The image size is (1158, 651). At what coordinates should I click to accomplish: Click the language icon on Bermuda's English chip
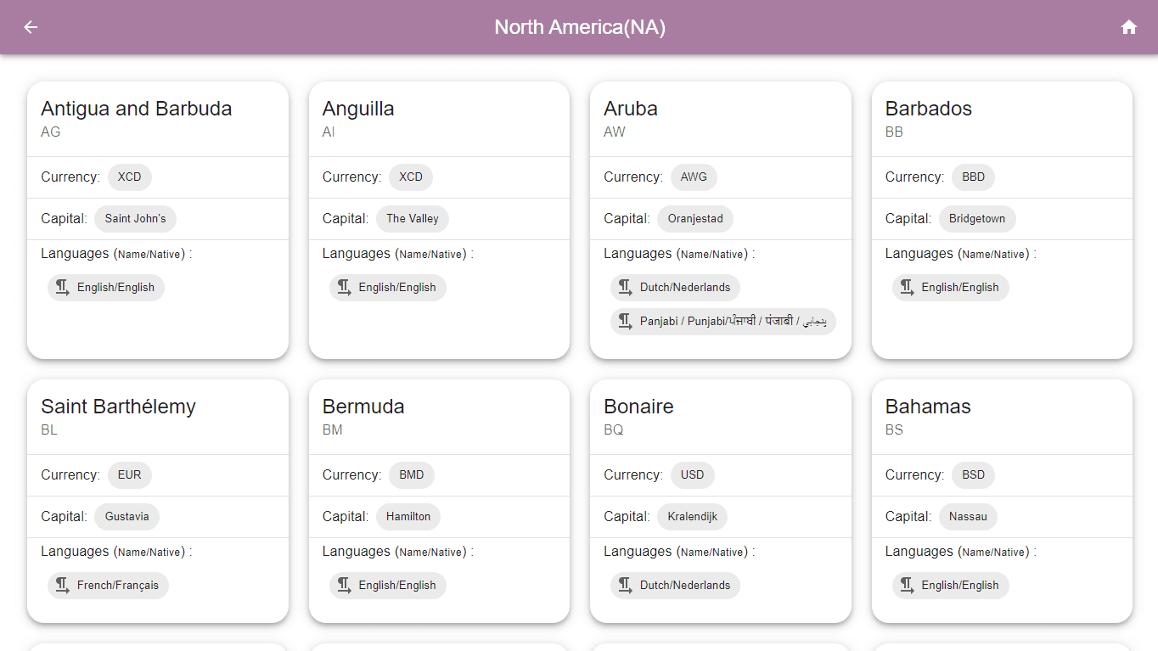click(343, 585)
